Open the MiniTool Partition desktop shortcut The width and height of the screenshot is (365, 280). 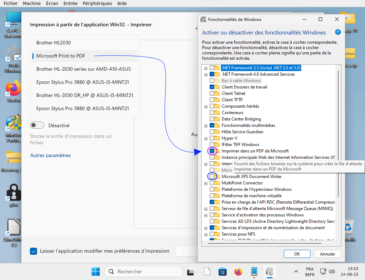coord(13,128)
